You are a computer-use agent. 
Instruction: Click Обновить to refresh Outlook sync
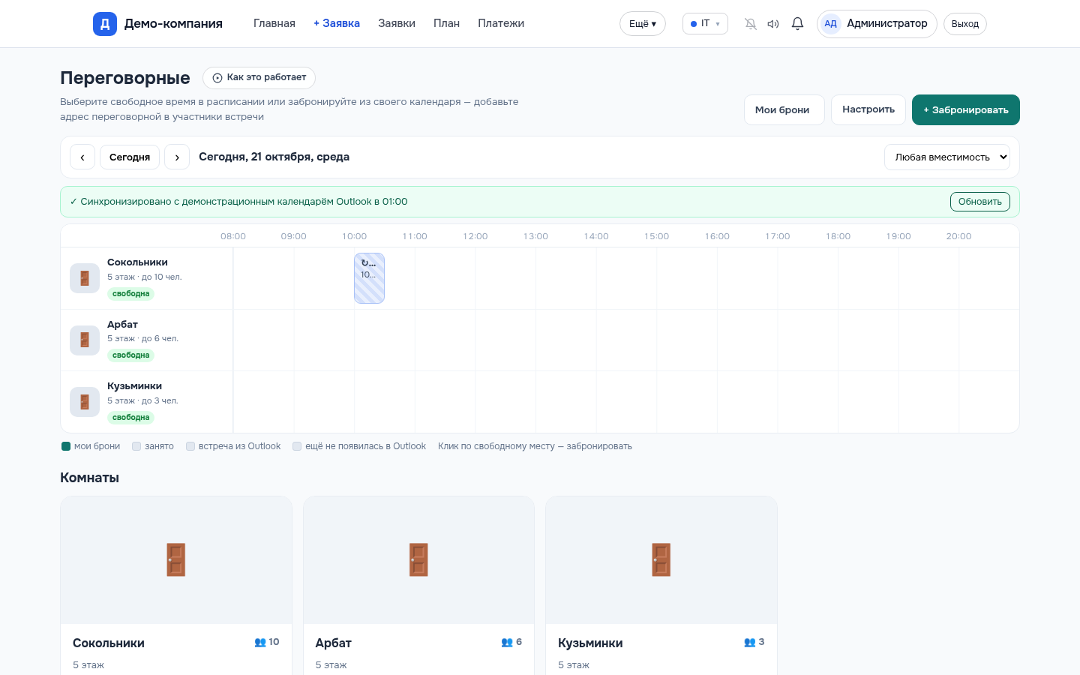point(980,202)
